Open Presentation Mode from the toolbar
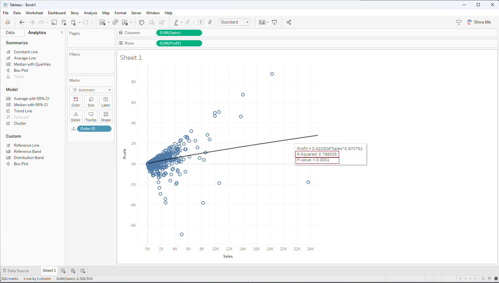Screen dimensions: 499x283 click(x=274, y=22)
